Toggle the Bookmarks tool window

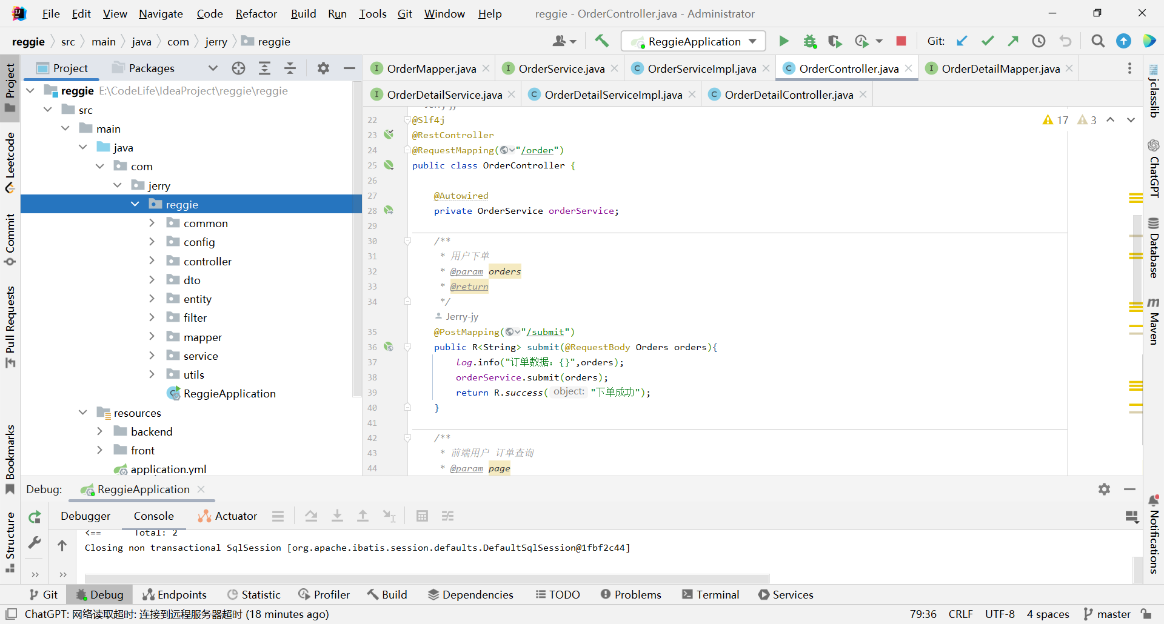point(10,459)
